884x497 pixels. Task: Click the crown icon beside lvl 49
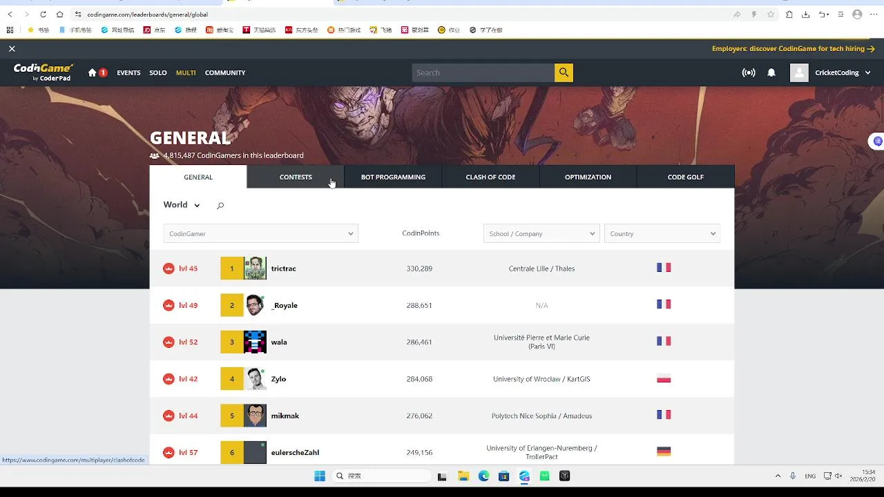pos(169,305)
